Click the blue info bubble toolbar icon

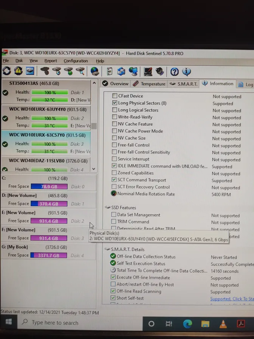[186, 72]
